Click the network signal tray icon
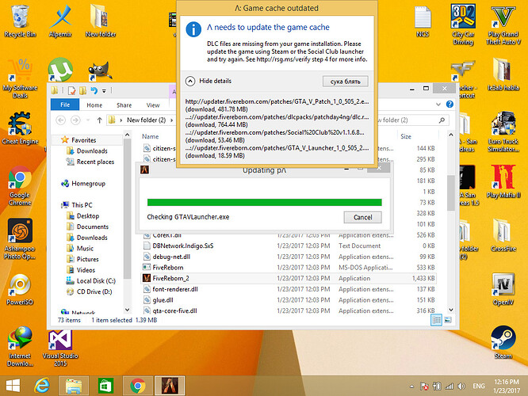 [x=450, y=386]
